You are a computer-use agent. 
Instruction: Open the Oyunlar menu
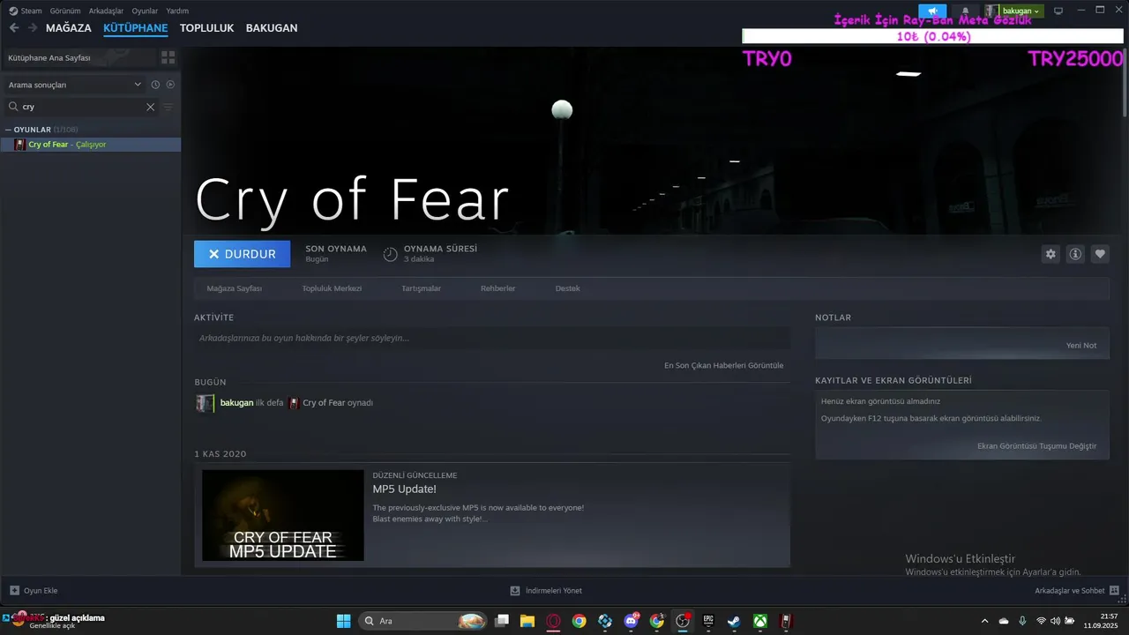click(x=145, y=11)
